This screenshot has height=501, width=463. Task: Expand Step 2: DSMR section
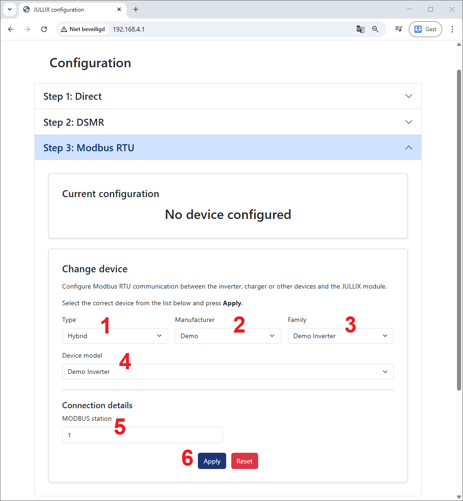coord(228,122)
